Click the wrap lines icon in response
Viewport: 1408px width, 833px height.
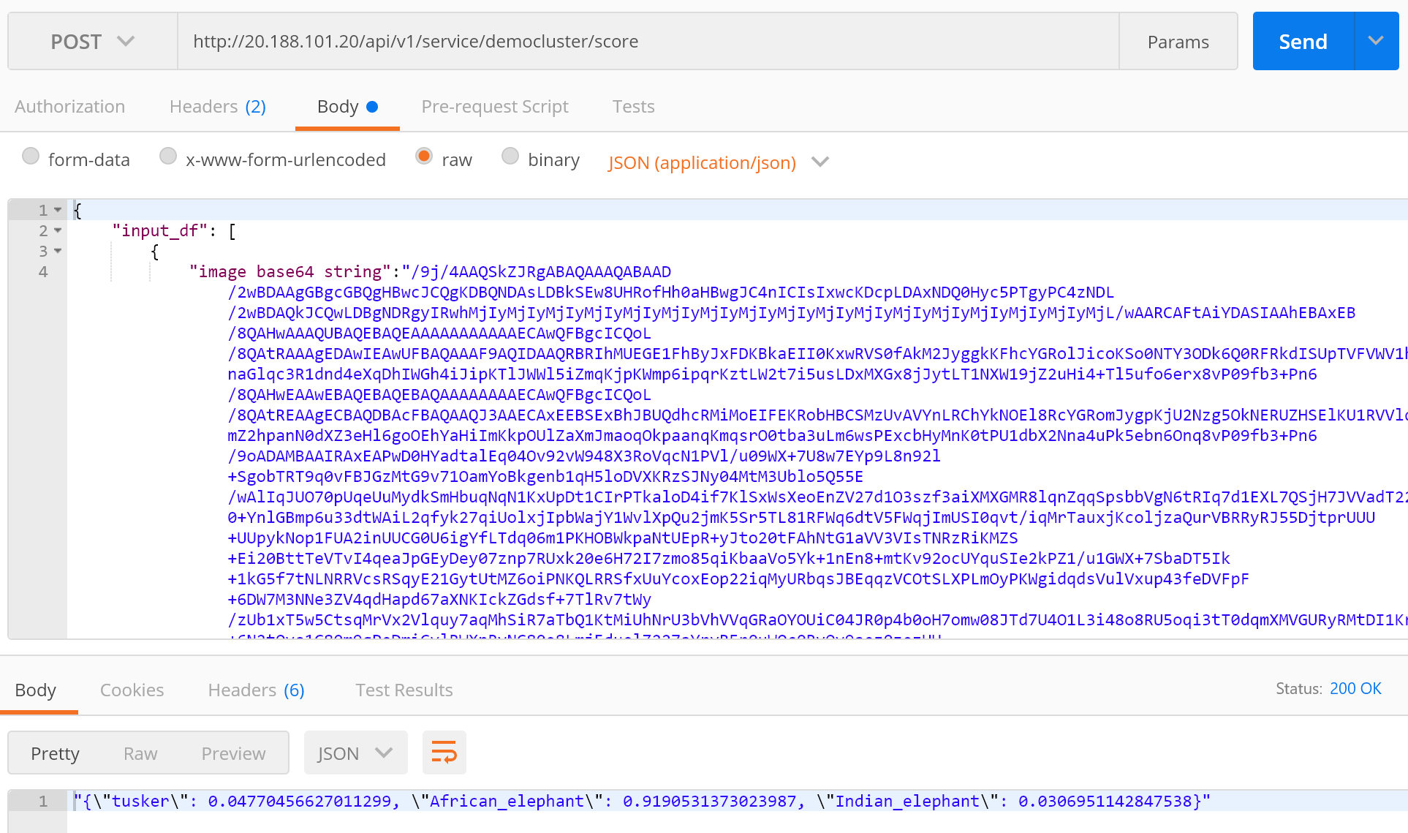[444, 753]
